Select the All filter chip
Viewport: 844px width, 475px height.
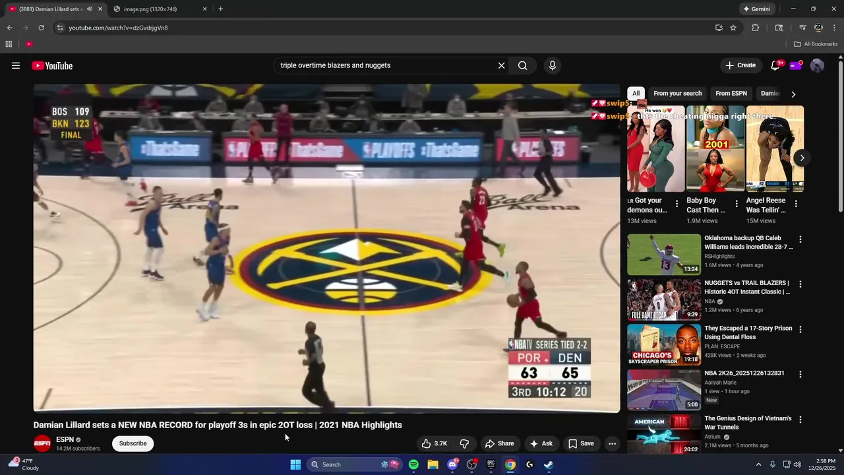pos(636,94)
